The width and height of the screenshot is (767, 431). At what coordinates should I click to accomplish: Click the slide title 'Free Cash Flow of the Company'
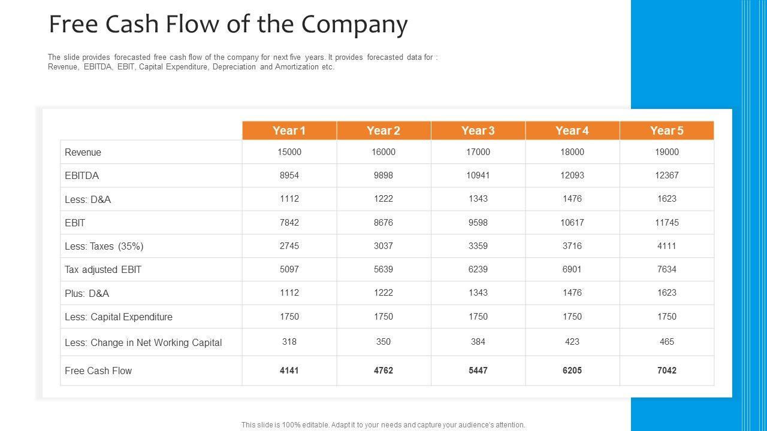(228, 25)
